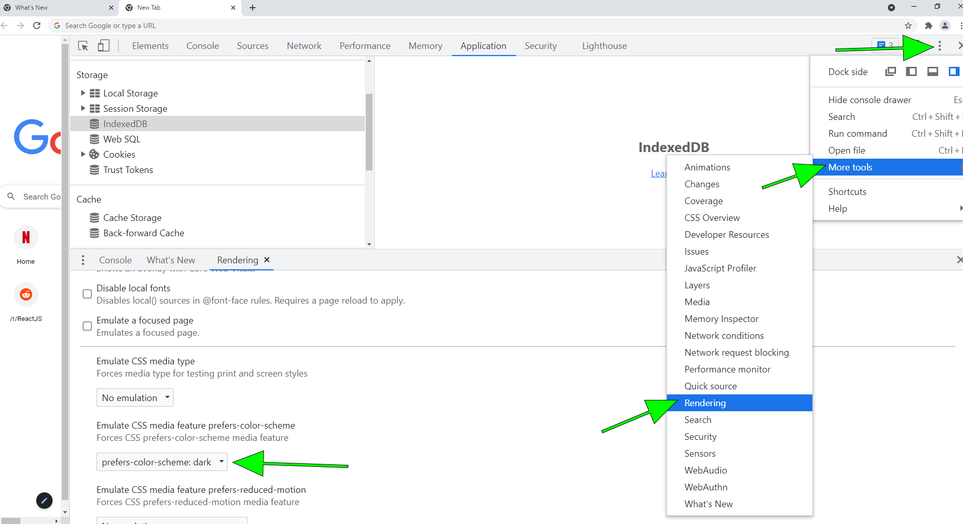The height and width of the screenshot is (524, 968).
Task: Switch to the Network panel
Action: (x=304, y=45)
